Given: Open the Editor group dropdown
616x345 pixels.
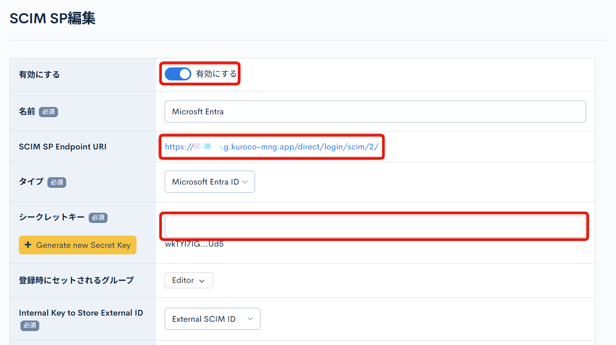Looking at the screenshot, I should tap(188, 280).
